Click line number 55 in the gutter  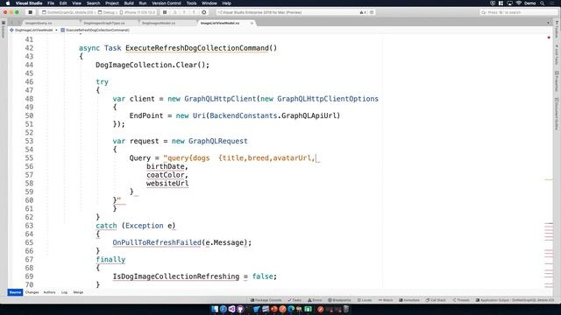coord(29,157)
